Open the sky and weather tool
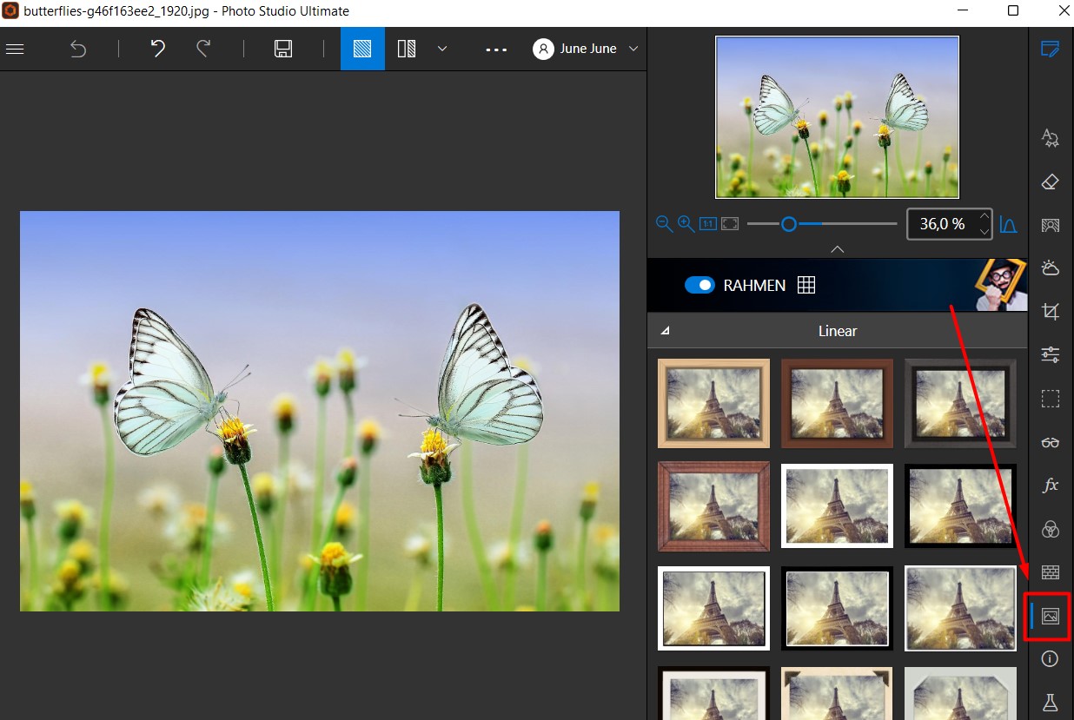This screenshot has width=1074, height=720. (1051, 268)
